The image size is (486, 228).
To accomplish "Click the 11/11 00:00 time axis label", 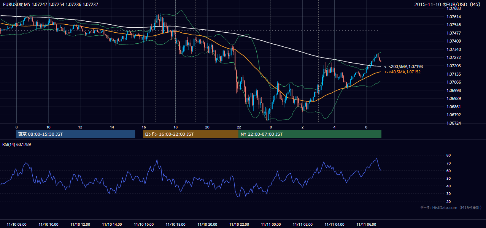I will [x=271, y=225].
